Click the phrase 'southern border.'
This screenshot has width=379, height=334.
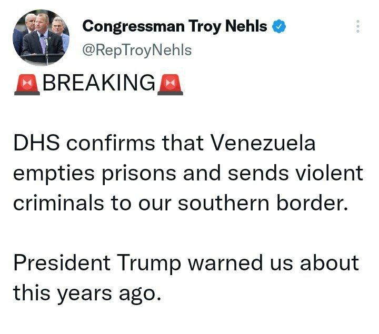pyautogui.click(x=263, y=203)
